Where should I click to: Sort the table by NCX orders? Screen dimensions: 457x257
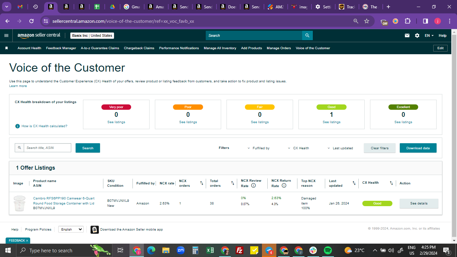click(x=201, y=183)
